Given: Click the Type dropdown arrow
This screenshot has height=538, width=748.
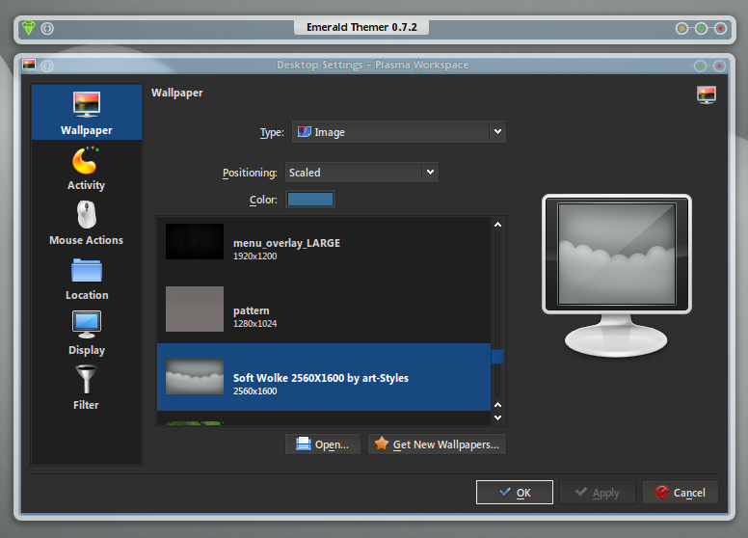Looking at the screenshot, I should pos(497,132).
